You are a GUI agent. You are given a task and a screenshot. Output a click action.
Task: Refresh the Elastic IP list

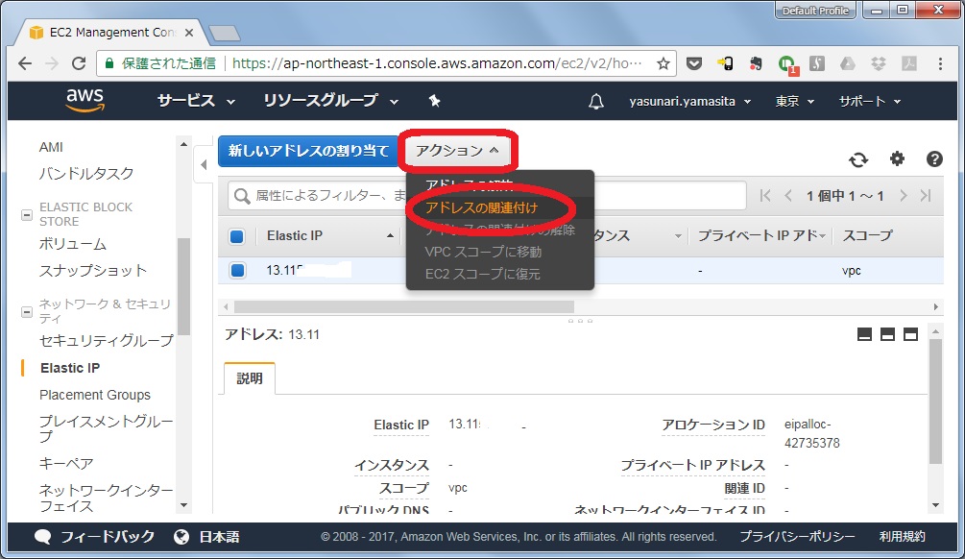tap(858, 159)
